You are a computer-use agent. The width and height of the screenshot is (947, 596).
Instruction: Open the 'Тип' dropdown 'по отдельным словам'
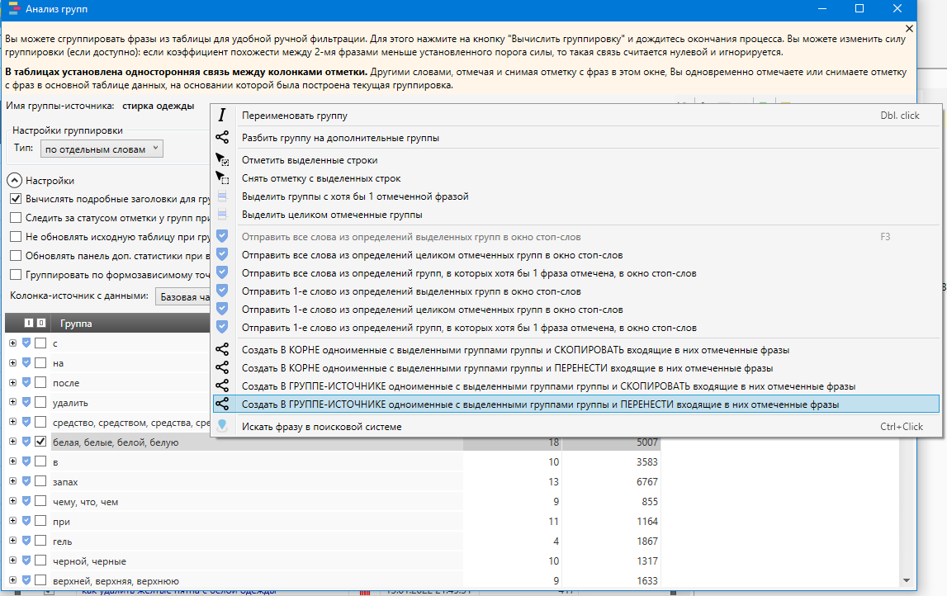102,149
